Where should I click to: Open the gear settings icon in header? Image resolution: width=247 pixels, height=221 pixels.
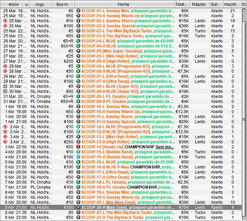243,4
